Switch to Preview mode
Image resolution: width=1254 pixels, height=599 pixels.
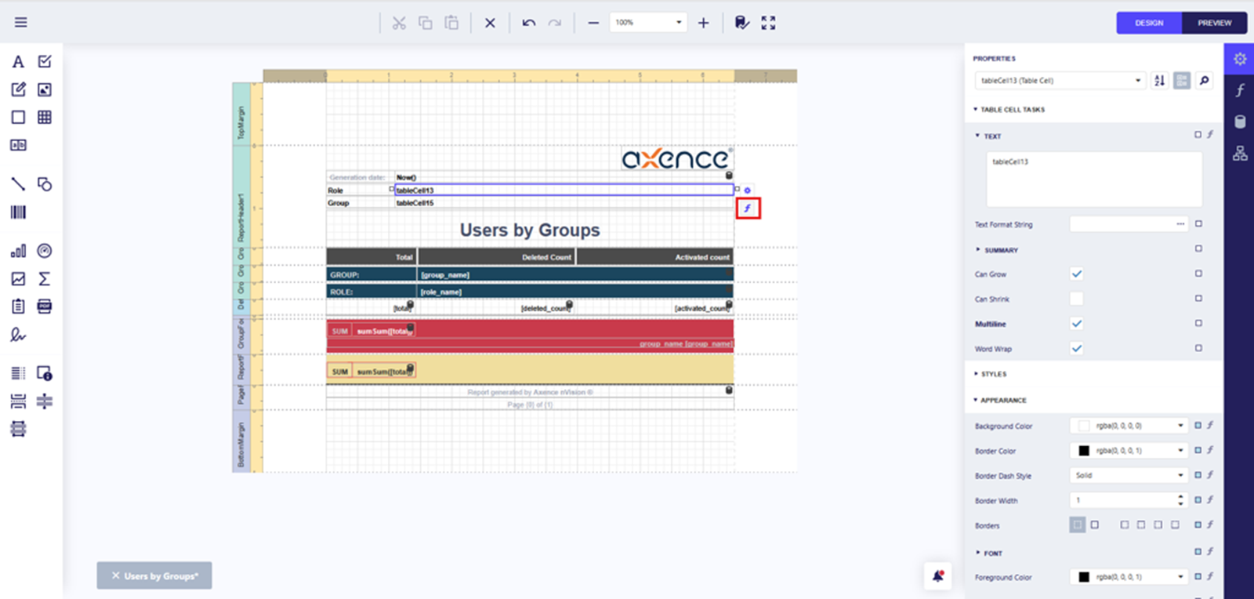(1214, 23)
